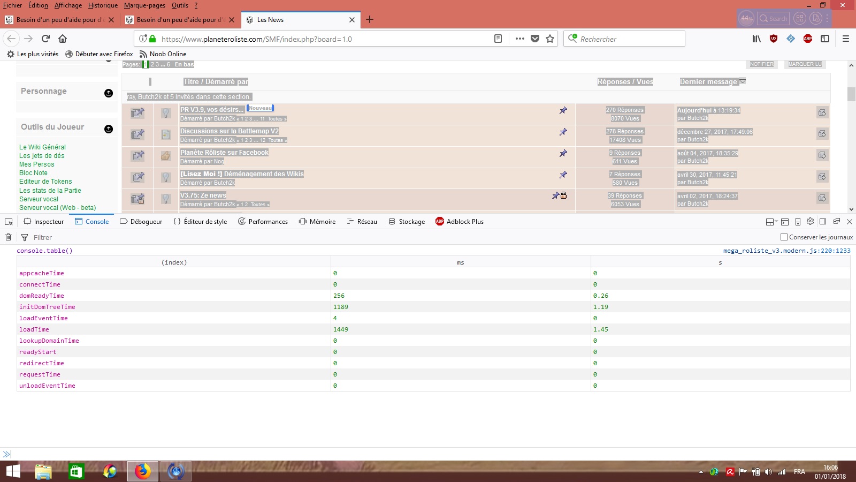The width and height of the screenshot is (856, 482).
Task: Open reader view icon in address bar
Action: (x=498, y=39)
